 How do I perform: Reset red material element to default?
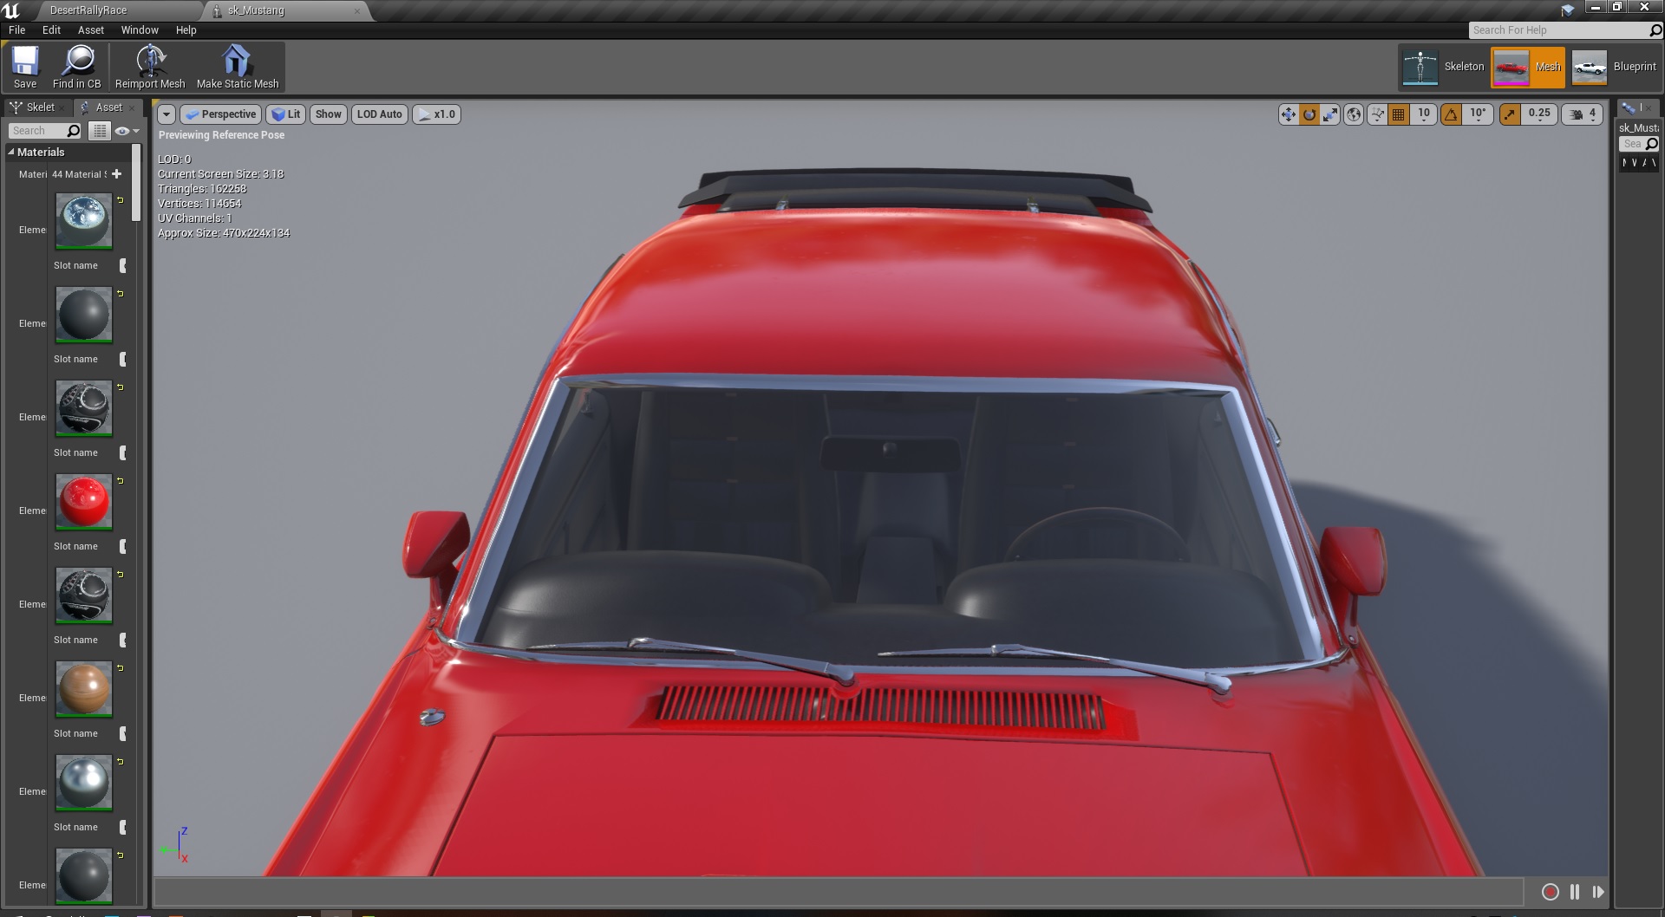(121, 481)
